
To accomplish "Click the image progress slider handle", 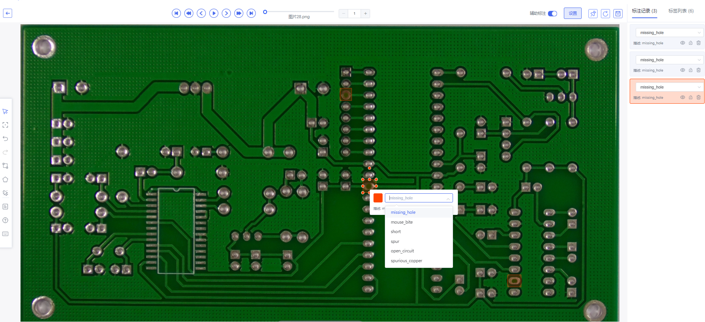I will [265, 12].
